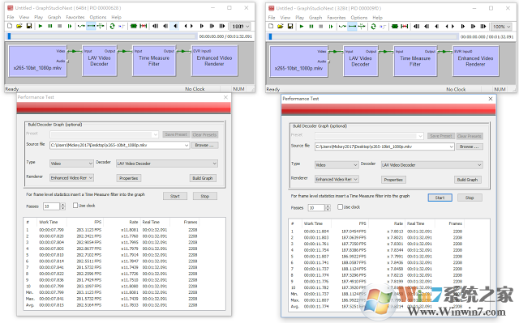Open Options menu in 32bit window
Image resolution: width=519 pixels, height=323 pixels.
tap(358, 18)
